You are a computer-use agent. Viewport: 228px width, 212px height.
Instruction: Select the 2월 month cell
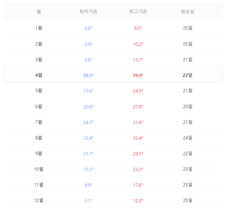click(39, 44)
